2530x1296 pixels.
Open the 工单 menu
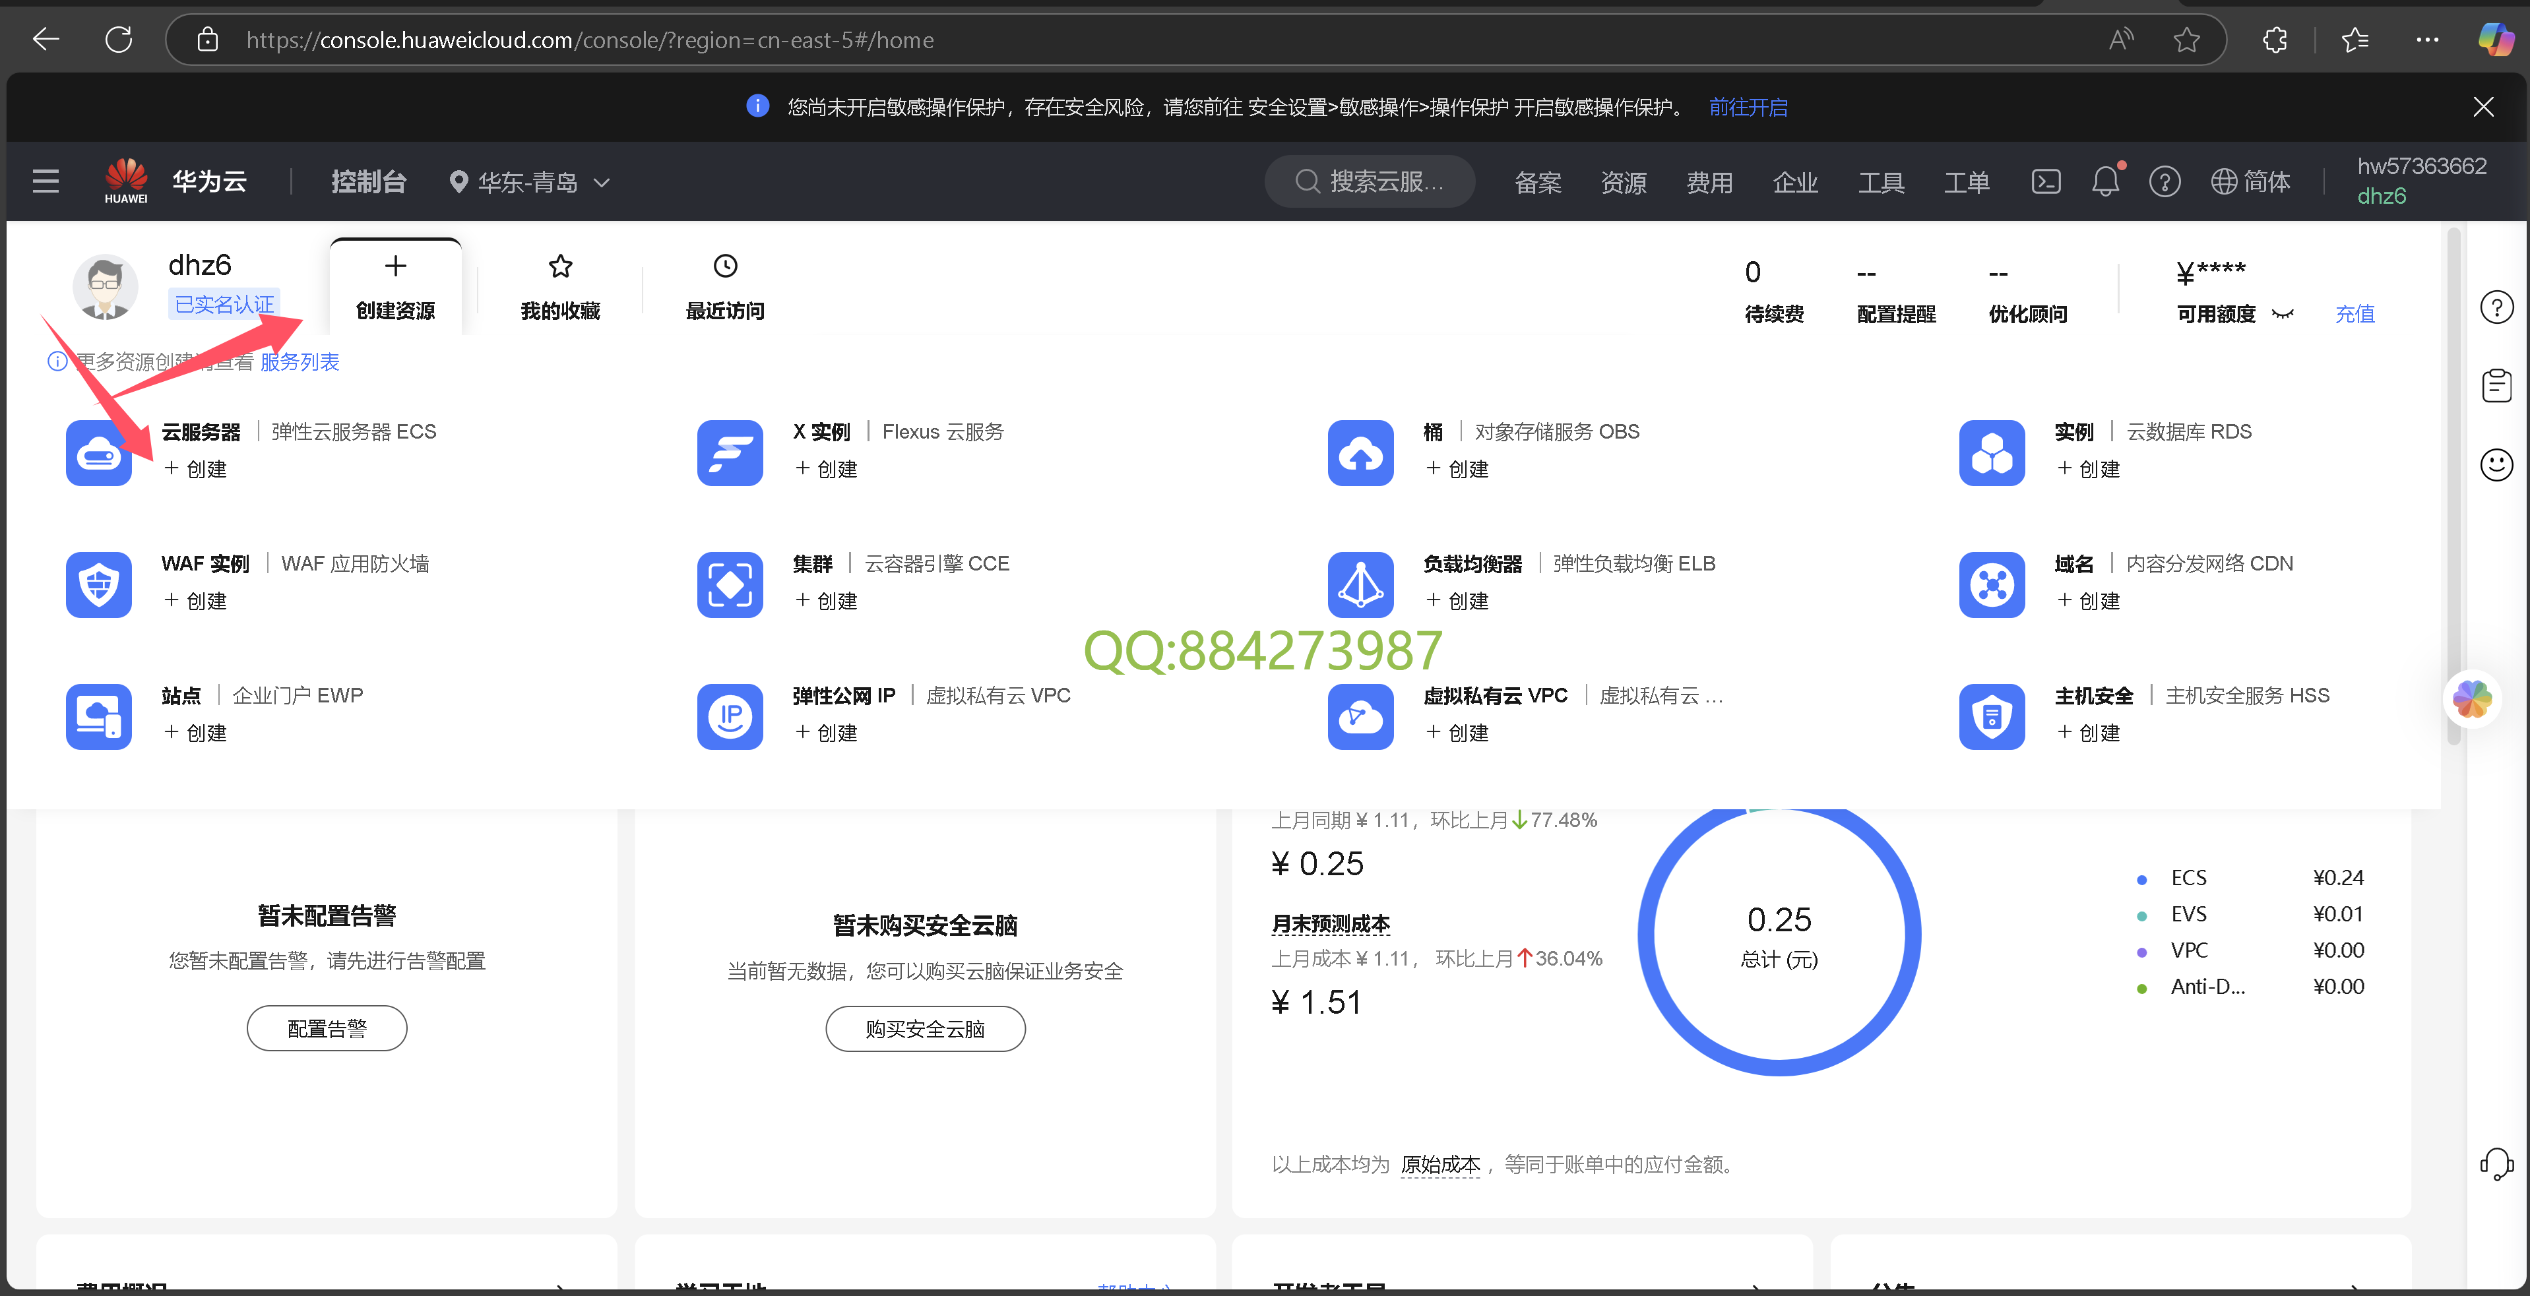[1967, 181]
